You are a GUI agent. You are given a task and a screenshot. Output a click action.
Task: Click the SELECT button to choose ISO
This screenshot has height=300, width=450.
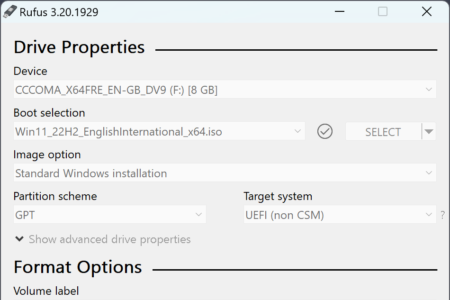pos(383,131)
